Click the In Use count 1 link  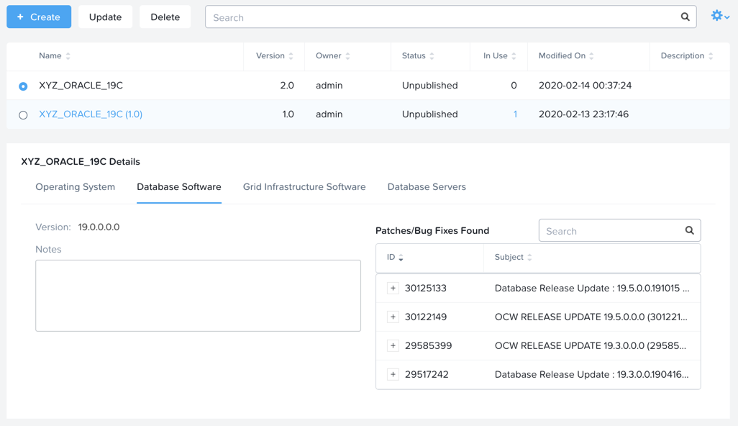(x=515, y=114)
